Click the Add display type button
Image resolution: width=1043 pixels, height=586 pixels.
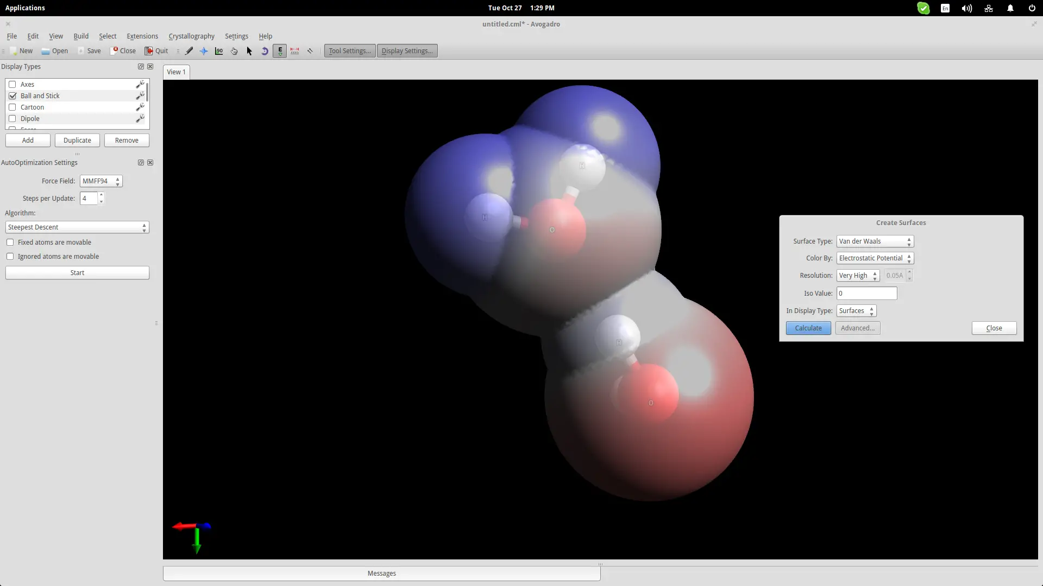pos(28,141)
